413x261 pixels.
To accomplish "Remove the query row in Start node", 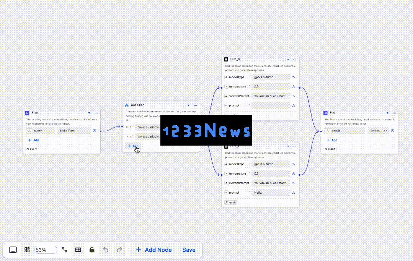I will (x=94, y=131).
